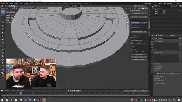Image resolution: width=182 pixels, height=102 pixels.
Task: Toggle camera view gizmo button
Action: pyautogui.click(x=127, y=25)
